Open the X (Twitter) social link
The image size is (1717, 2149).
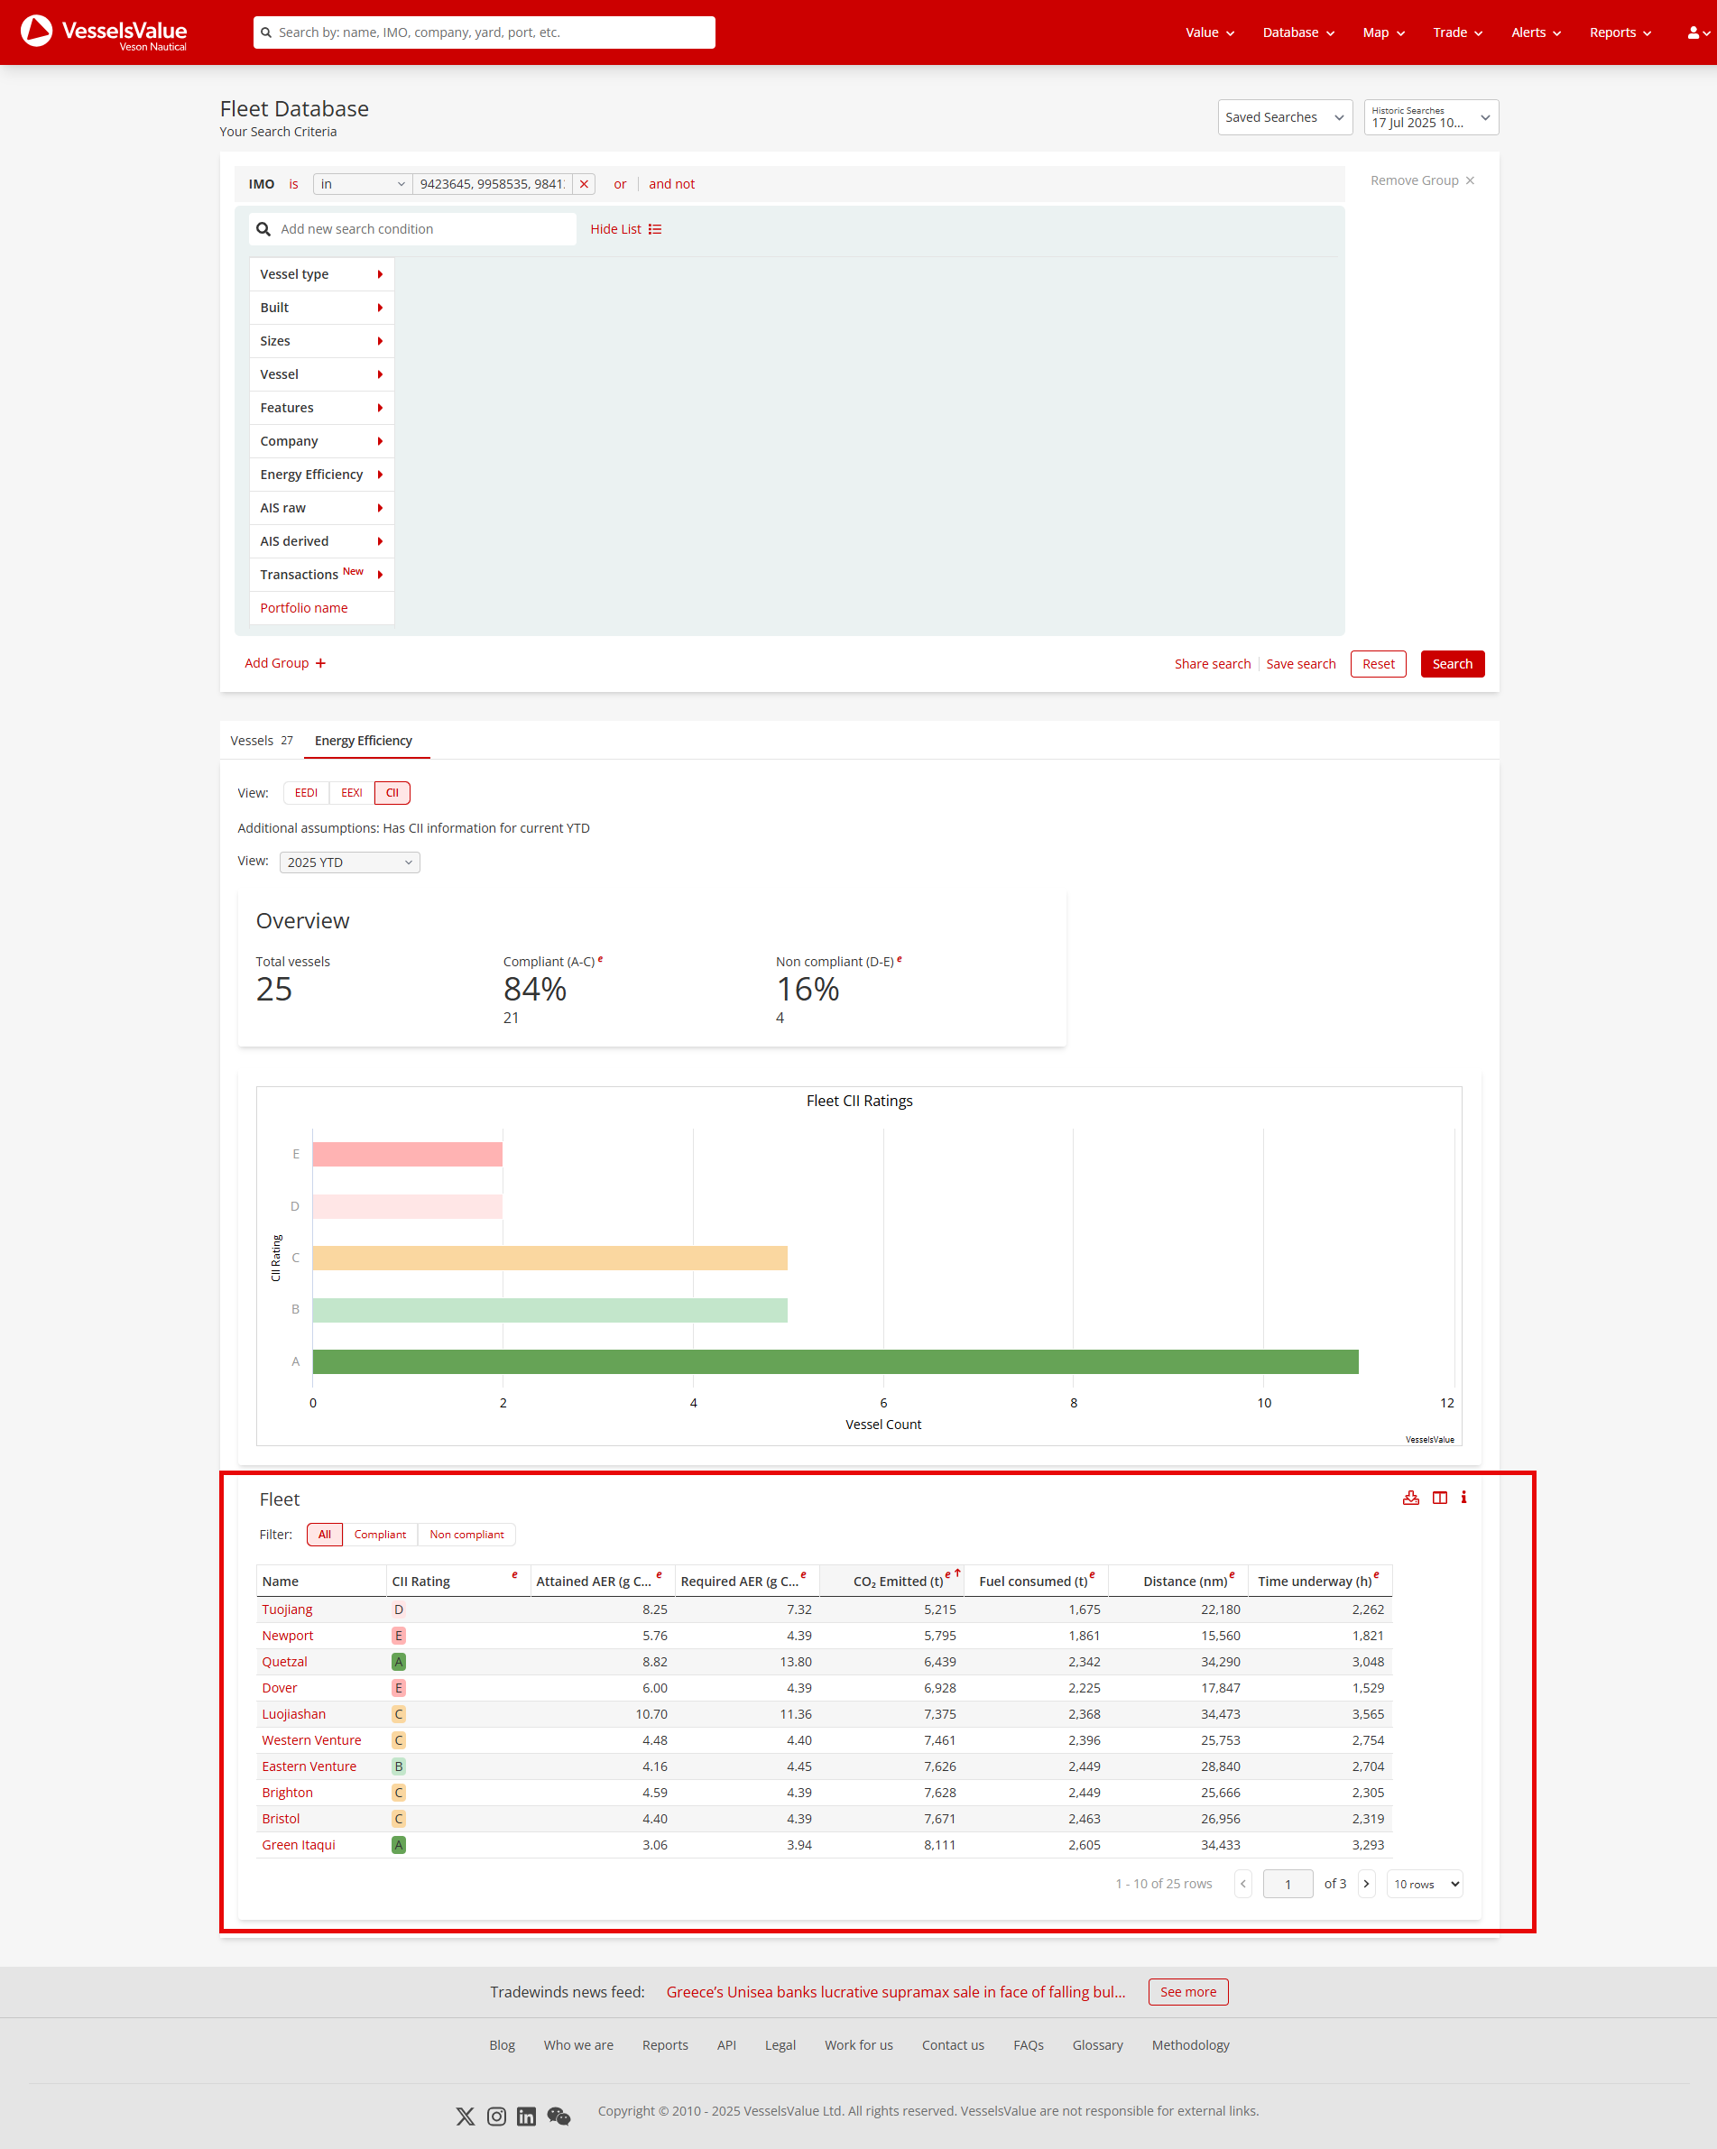point(465,2117)
